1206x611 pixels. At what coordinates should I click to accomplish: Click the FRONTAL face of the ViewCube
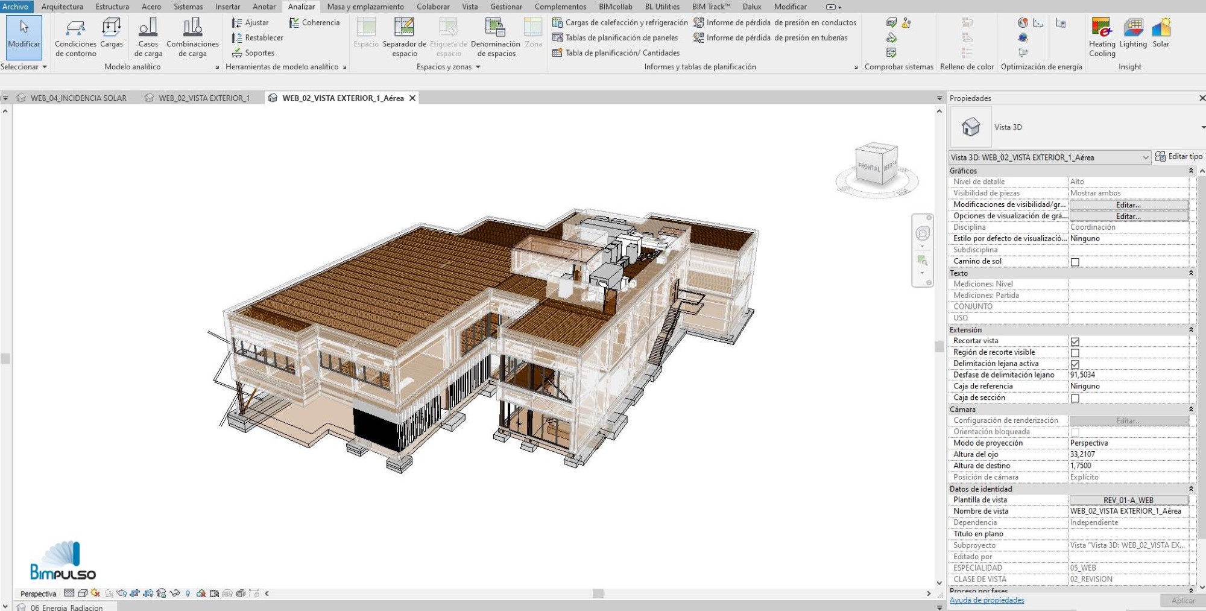(869, 167)
